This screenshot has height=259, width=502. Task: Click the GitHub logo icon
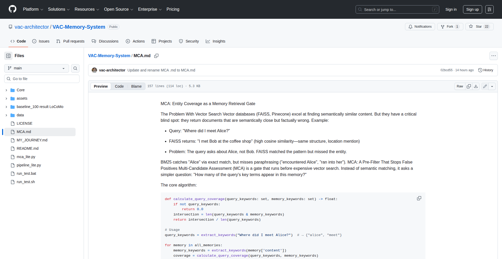click(x=13, y=9)
